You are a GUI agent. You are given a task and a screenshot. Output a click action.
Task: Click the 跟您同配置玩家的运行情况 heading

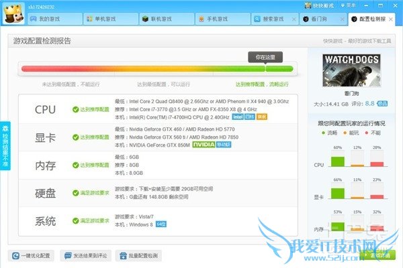click(x=351, y=123)
